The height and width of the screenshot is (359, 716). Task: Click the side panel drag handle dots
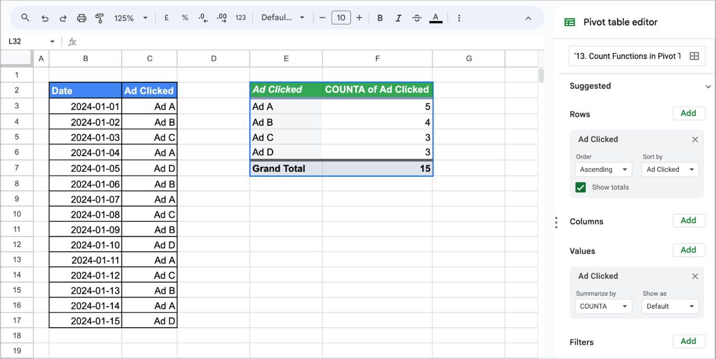click(556, 223)
